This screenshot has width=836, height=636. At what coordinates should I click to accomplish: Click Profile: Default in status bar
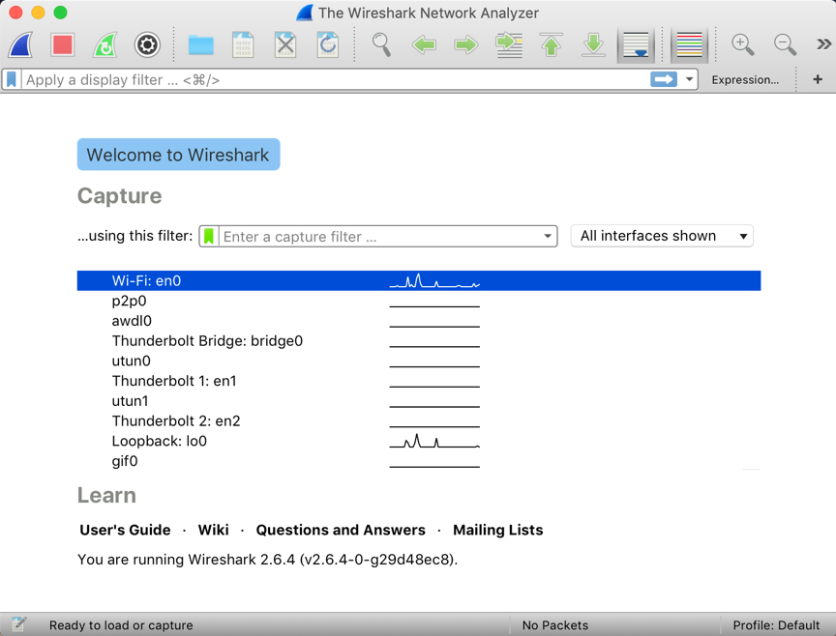coord(776,625)
